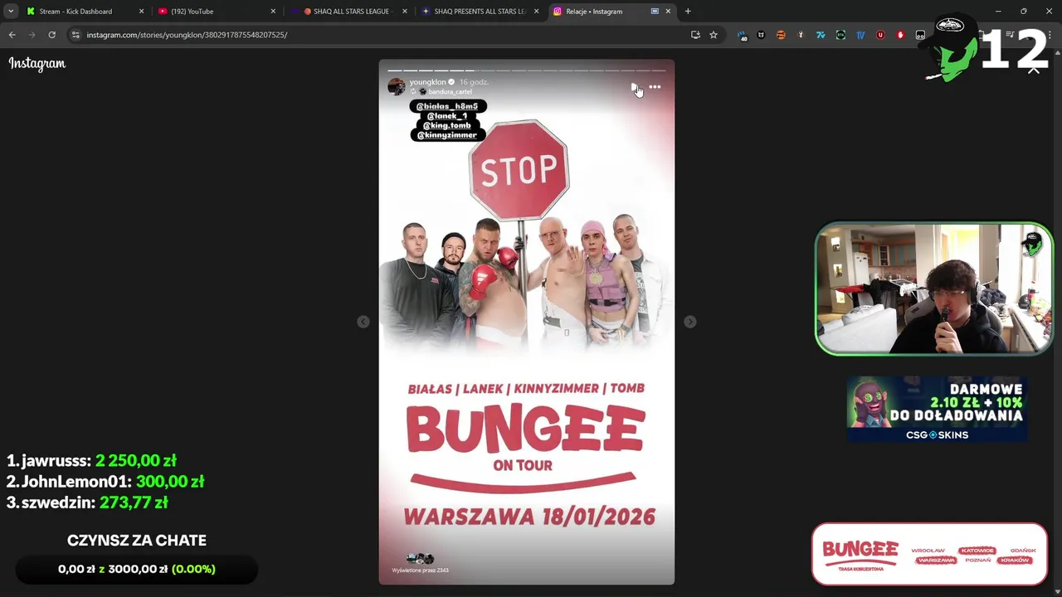Screen dimensions: 1062x597
Task: Open the story's three-dot options menu
Action: [655, 87]
